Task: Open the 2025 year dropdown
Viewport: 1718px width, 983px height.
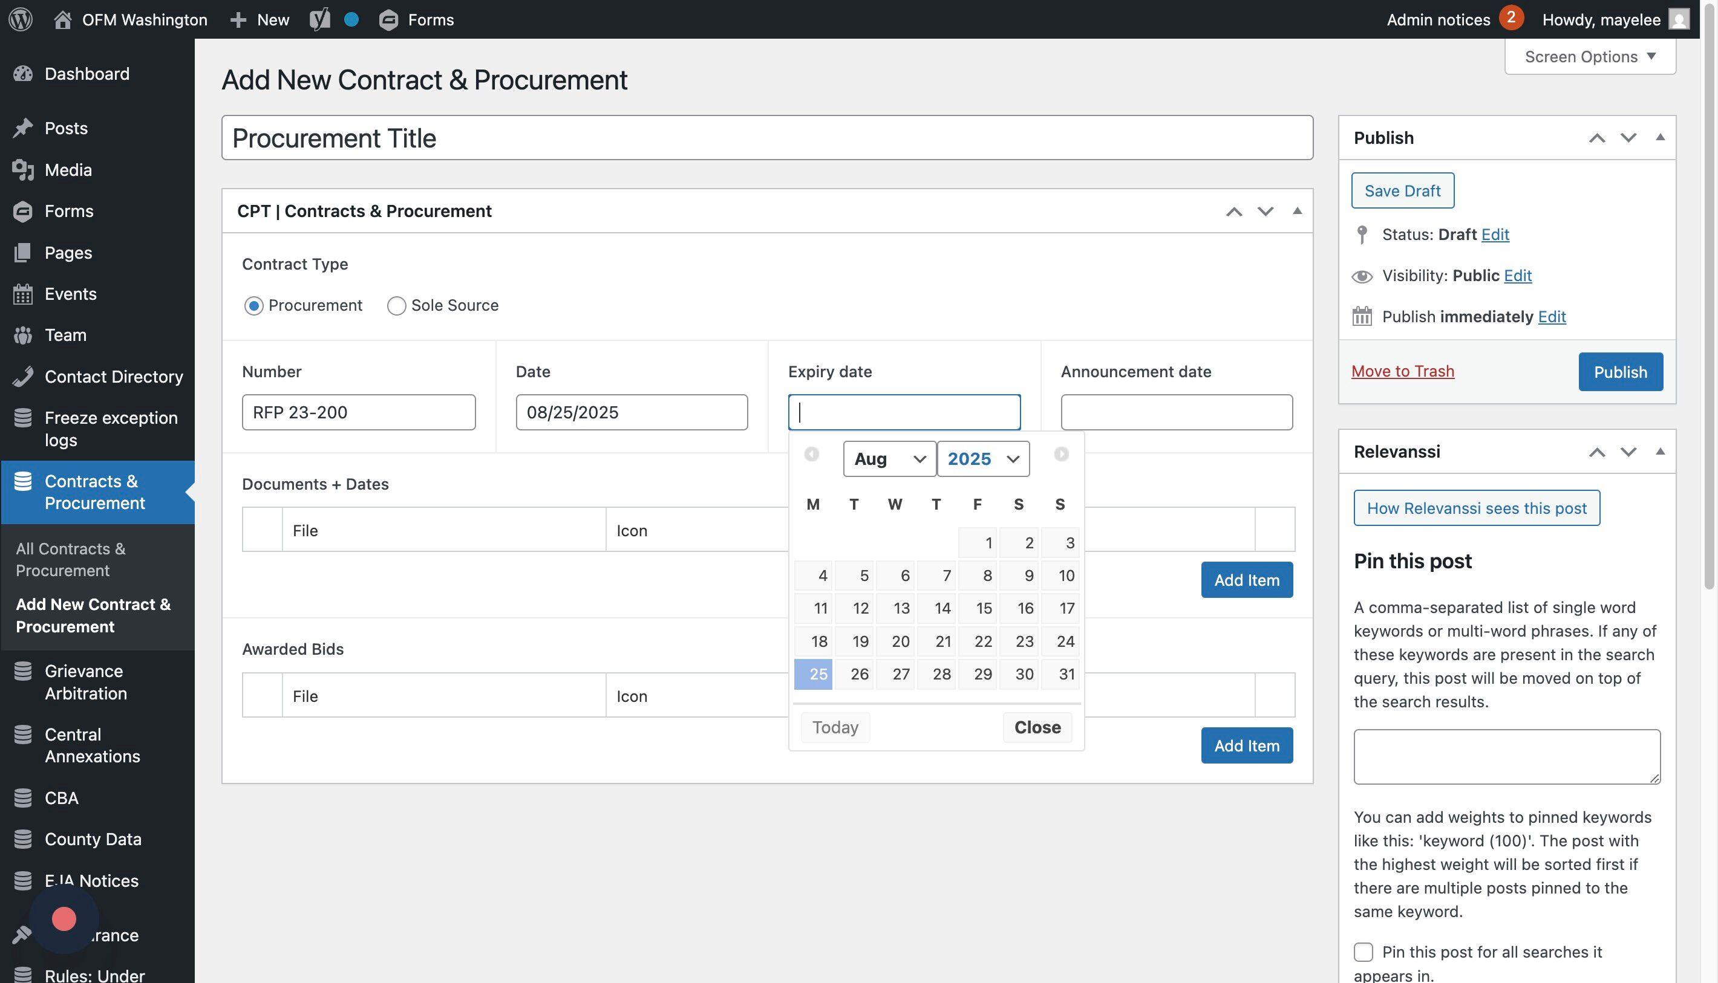Action: 982,459
